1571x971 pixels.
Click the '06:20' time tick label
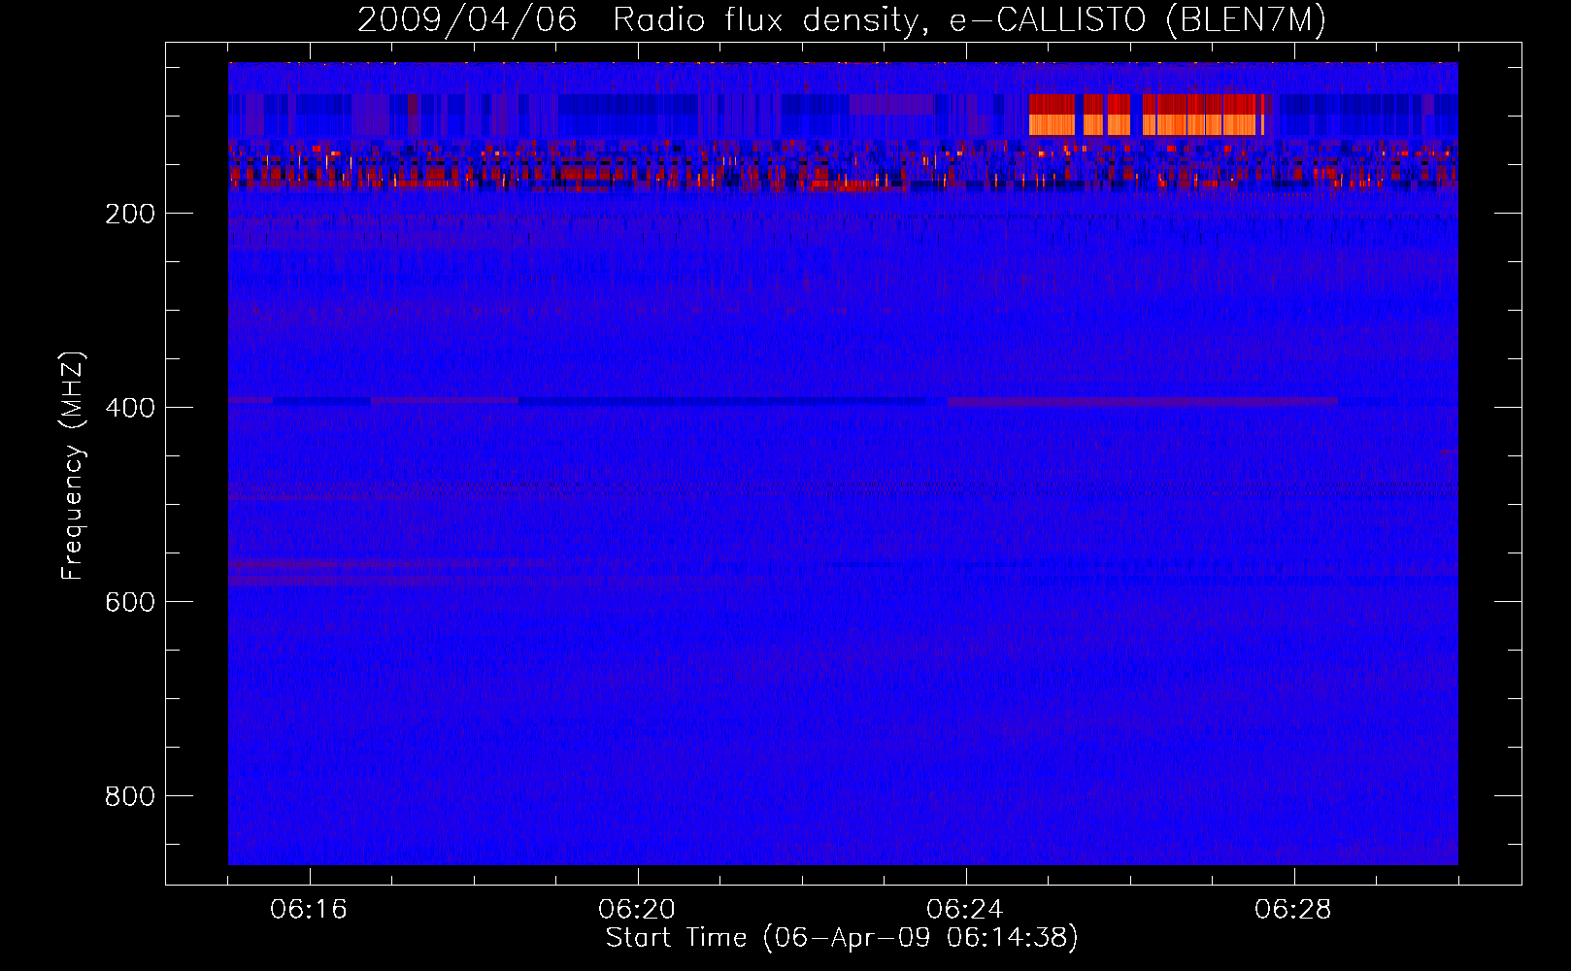[x=637, y=910]
